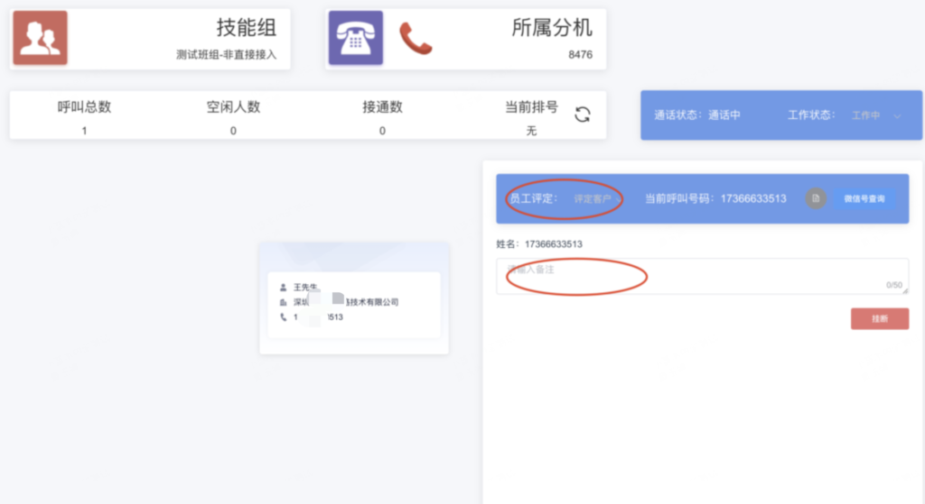Select the 呼叫总数 total calls statistic
The image size is (925, 504).
[84, 115]
